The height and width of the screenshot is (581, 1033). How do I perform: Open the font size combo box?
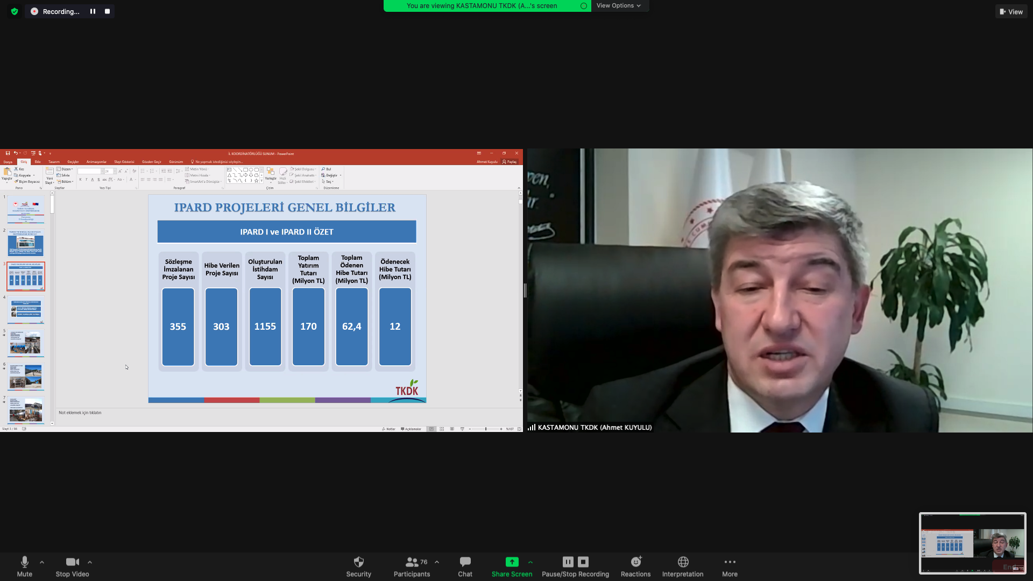point(110,171)
